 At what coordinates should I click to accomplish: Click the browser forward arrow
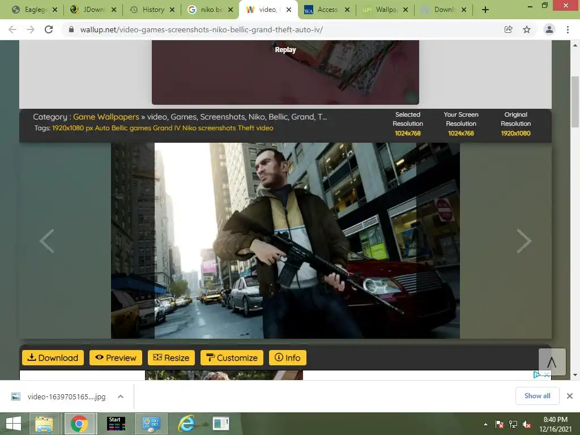(x=31, y=29)
